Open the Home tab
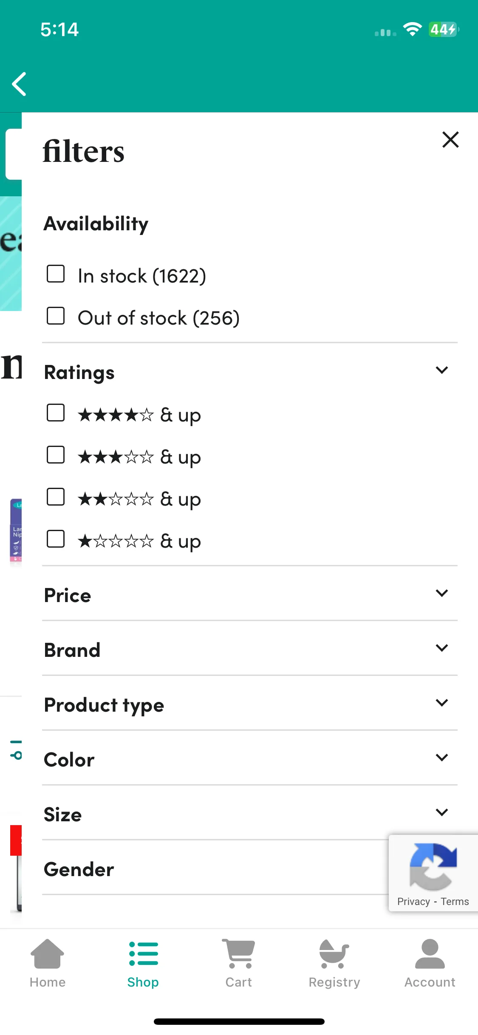Screen dimensions: 478x1035 coord(48,964)
